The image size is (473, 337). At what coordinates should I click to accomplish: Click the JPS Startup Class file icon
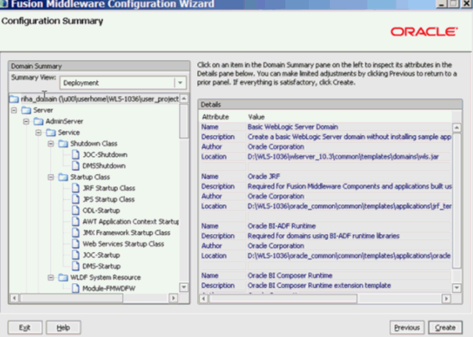(76, 199)
